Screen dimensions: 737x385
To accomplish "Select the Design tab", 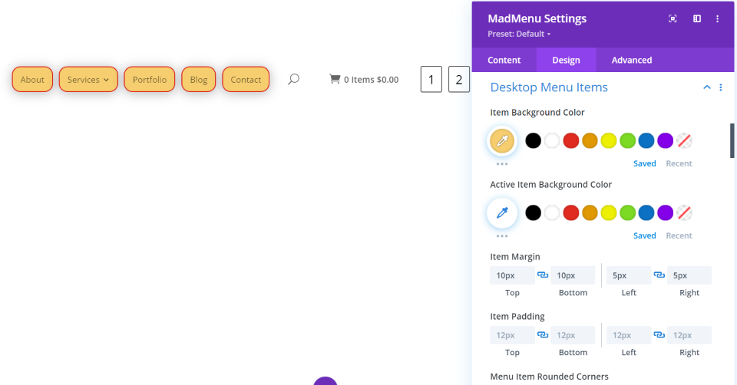I will [566, 60].
